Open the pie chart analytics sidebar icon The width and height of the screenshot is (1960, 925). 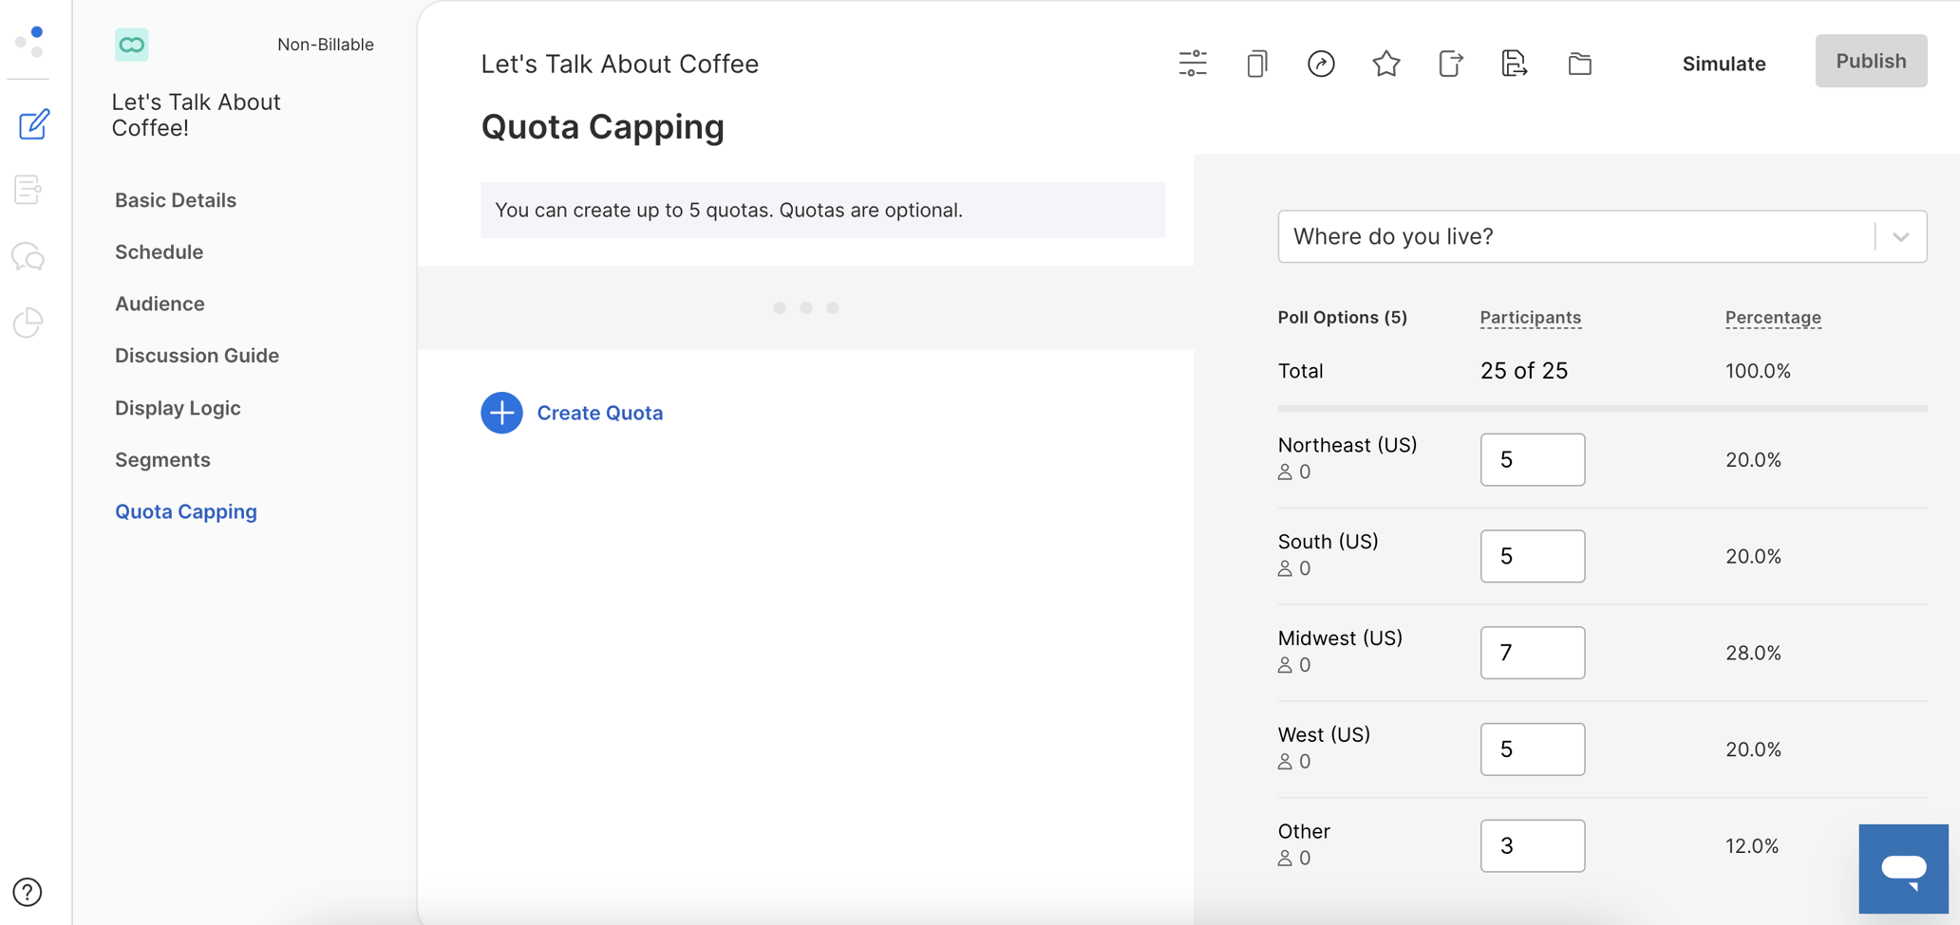28,323
